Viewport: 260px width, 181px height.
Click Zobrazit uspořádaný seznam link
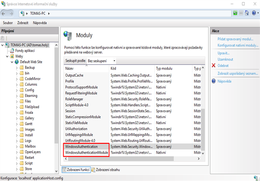[x=237, y=74]
